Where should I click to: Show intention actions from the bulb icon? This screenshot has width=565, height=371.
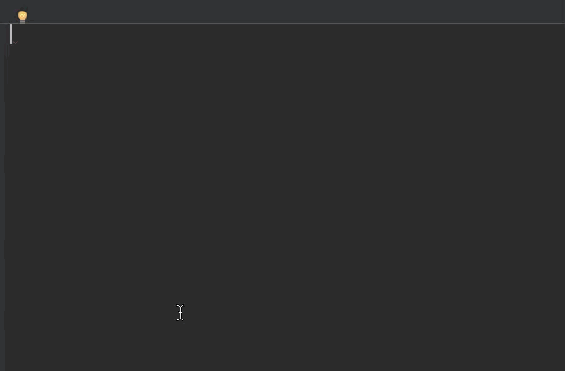[22, 17]
